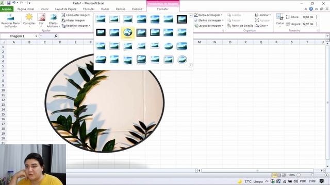The image size is (330, 185).
Task: Click the 100% zoom level
Action: pos(291,175)
